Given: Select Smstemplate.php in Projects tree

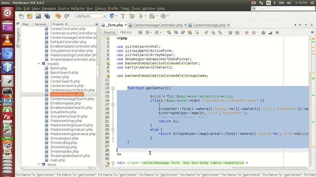Looking at the screenshot, I should [64, 151].
